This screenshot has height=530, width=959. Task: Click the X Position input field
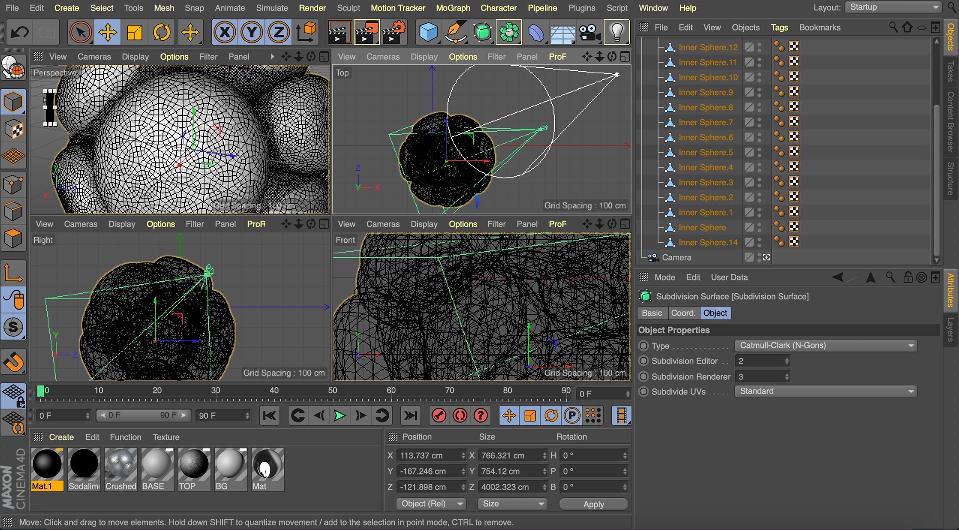tap(431, 456)
